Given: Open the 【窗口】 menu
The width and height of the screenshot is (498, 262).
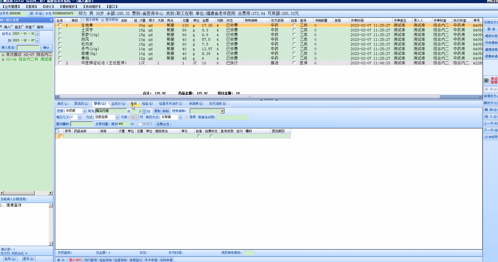Looking at the screenshot, I should pyautogui.click(x=112, y=7).
